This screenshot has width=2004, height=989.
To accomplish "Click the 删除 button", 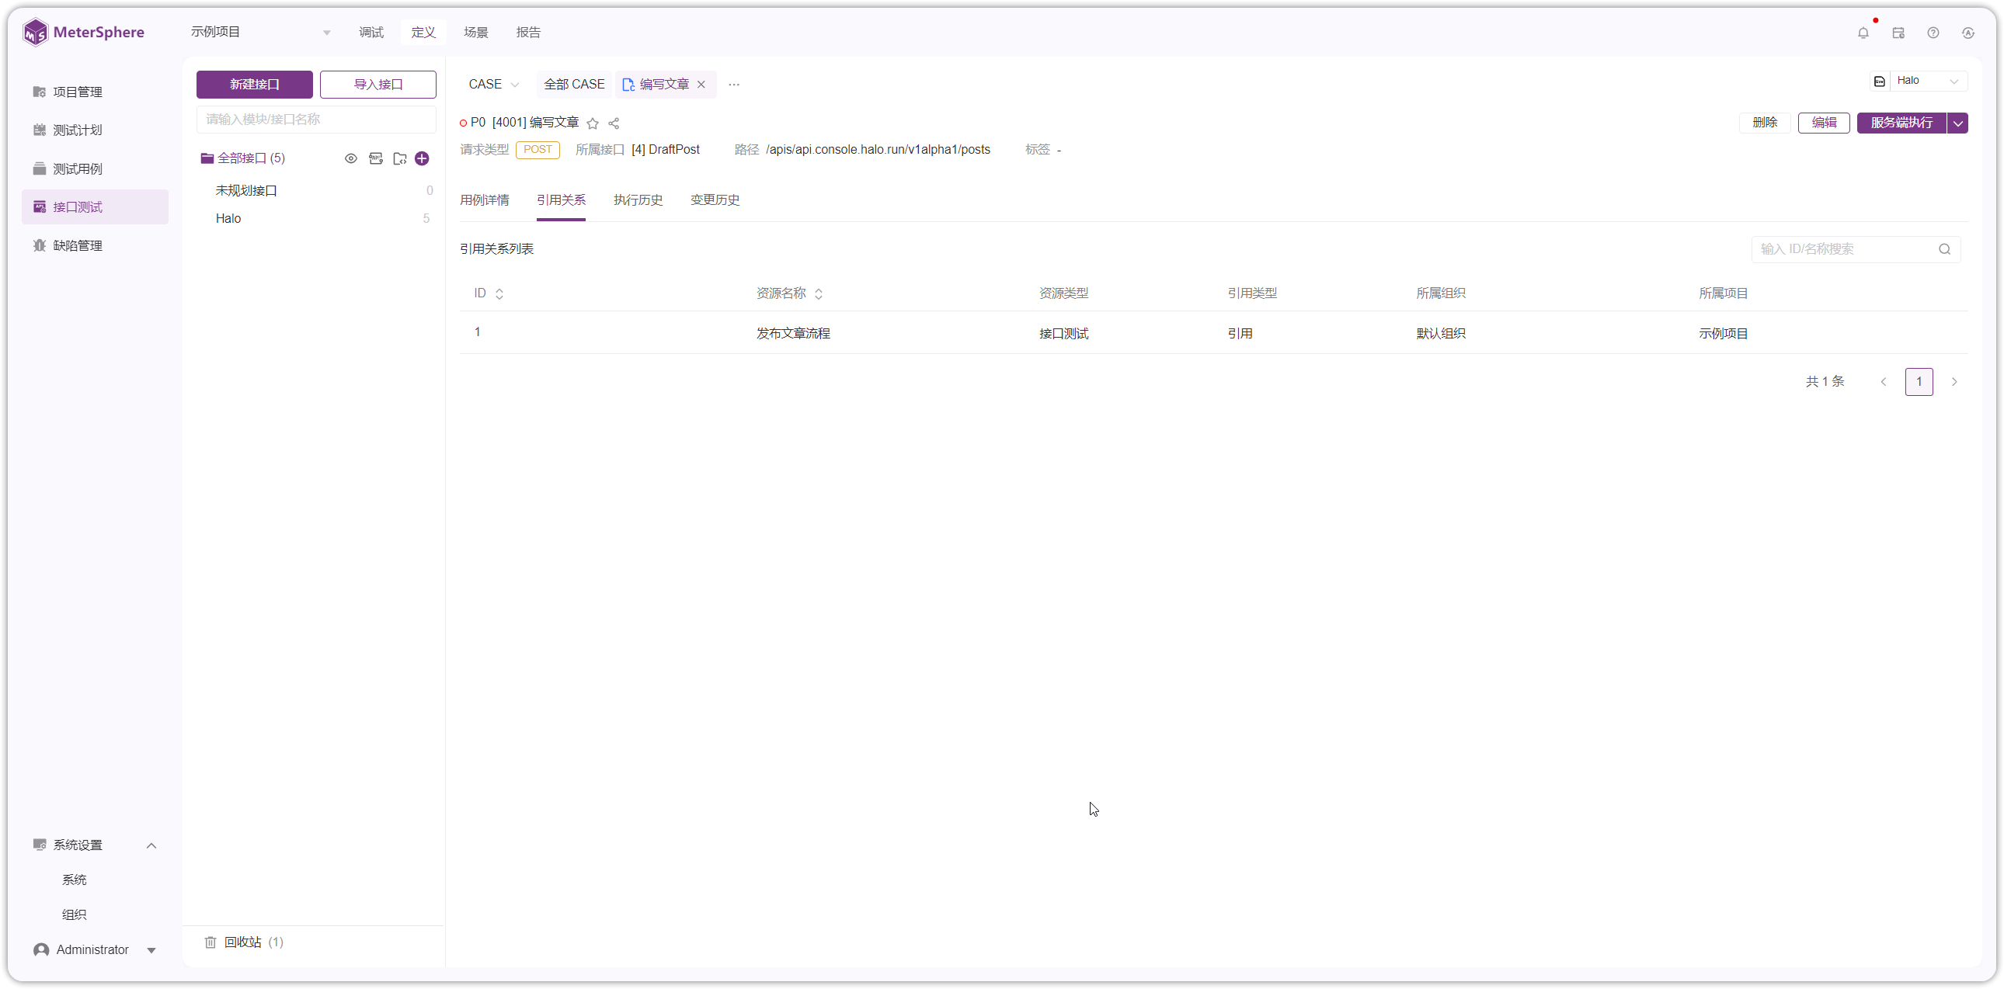I will (x=1765, y=123).
